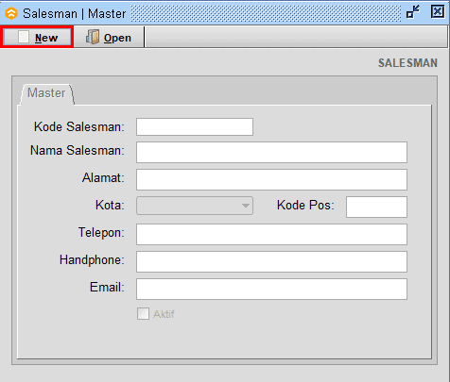Click the Aktif checkbox label
450x382 pixels.
click(164, 314)
